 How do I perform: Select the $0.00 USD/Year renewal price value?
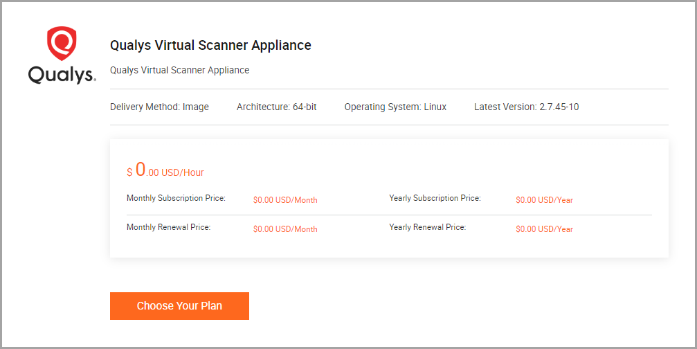[x=544, y=229]
